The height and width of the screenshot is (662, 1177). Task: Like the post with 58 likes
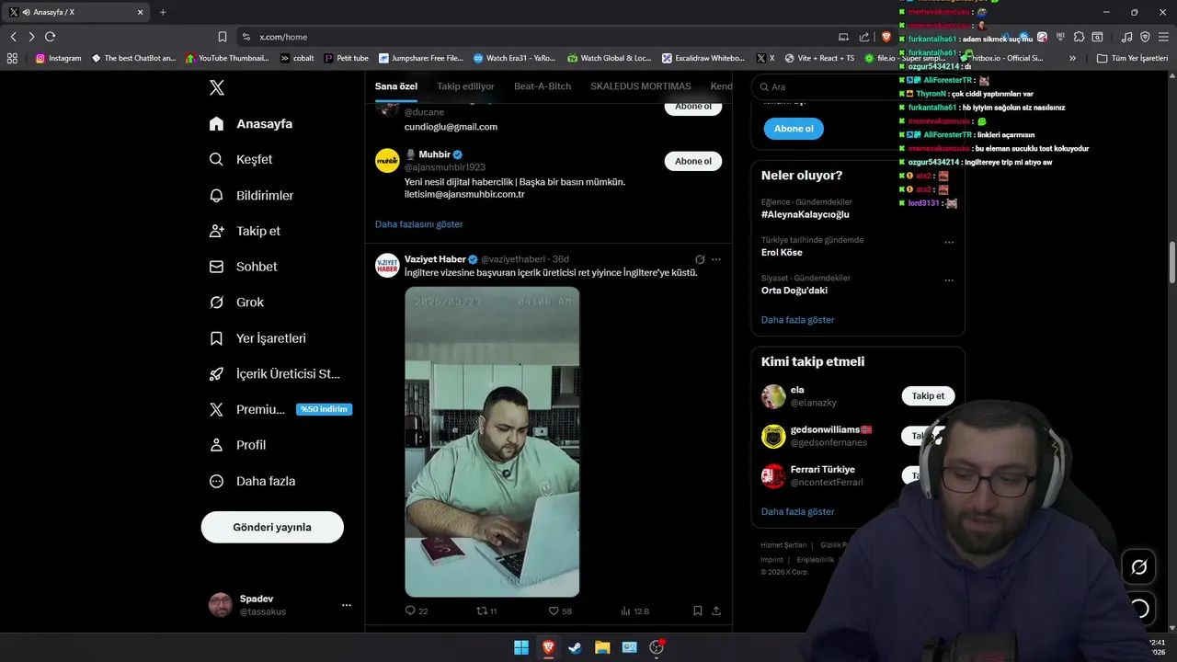click(560, 611)
